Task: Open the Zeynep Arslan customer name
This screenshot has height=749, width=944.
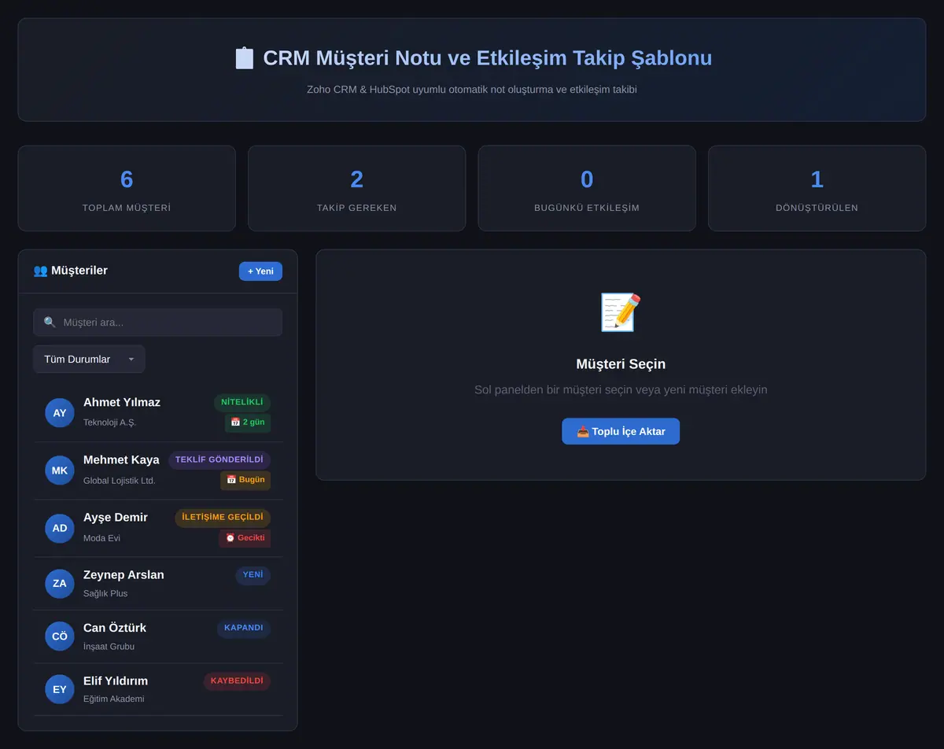Action: coord(124,574)
